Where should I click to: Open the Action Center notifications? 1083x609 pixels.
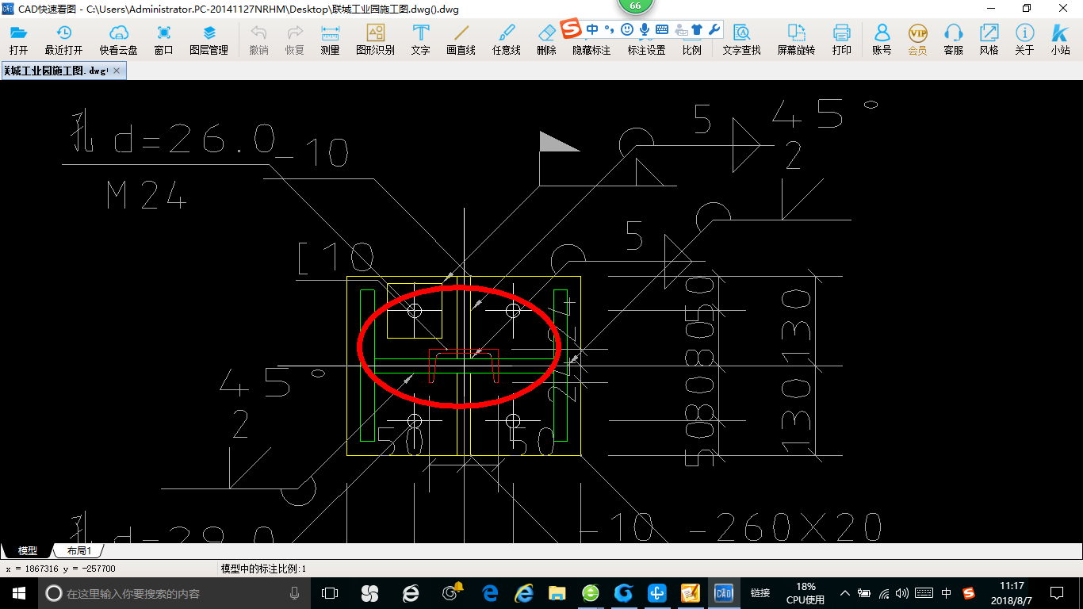point(1057,592)
